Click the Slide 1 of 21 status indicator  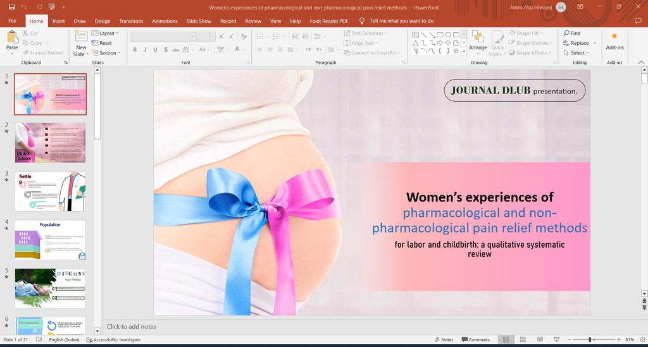point(16,339)
